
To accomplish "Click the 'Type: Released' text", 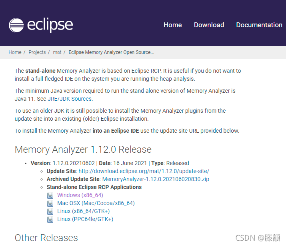I will point(170,163).
